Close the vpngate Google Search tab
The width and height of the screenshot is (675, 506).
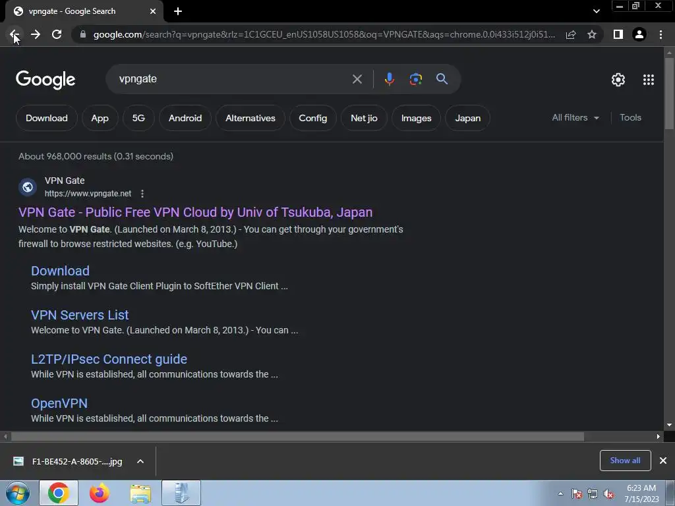(153, 11)
